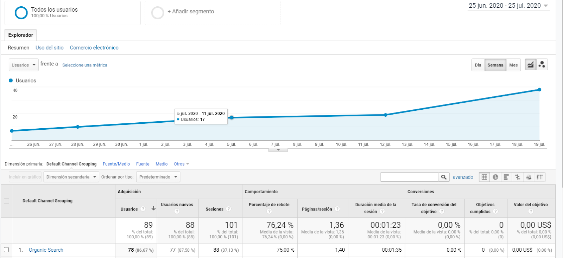The height and width of the screenshot is (258, 563).
Task: Select the term cloud view icon
Action: pos(529,177)
